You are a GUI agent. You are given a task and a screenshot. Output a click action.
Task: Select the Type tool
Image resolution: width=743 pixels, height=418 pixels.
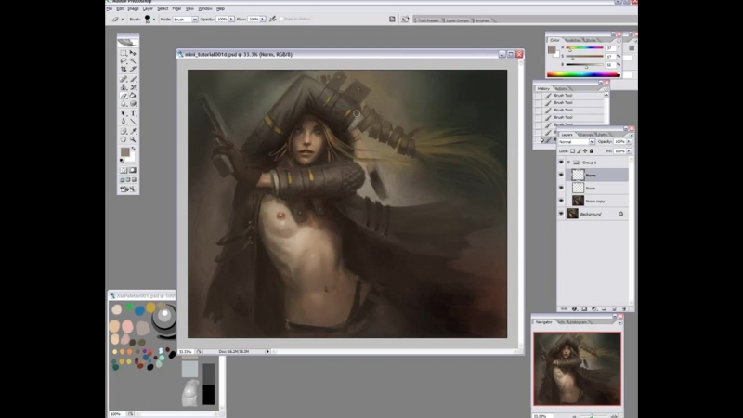(x=133, y=113)
